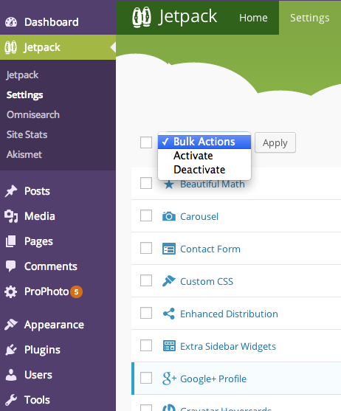Toggle the select-all checkbox beside Bulk Actions
The width and height of the screenshot is (341, 411).
tap(146, 142)
